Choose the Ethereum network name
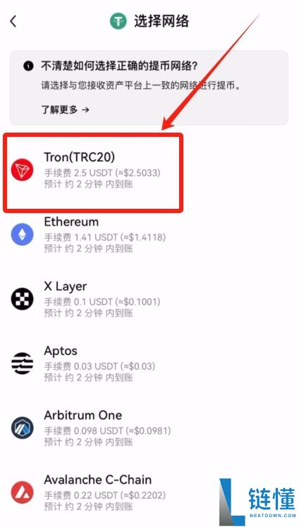Image resolution: width=299 pixels, height=527 pixels. 71,222
